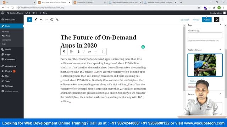Select the Tools pencil icon
Viewport: 227px width, 127px height.
click(35, 20)
